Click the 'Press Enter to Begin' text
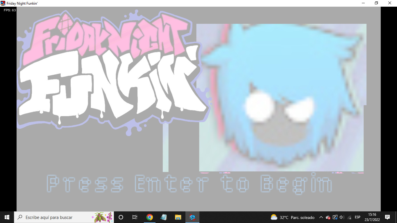The height and width of the screenshot is (223, 397). coord(189,183)
